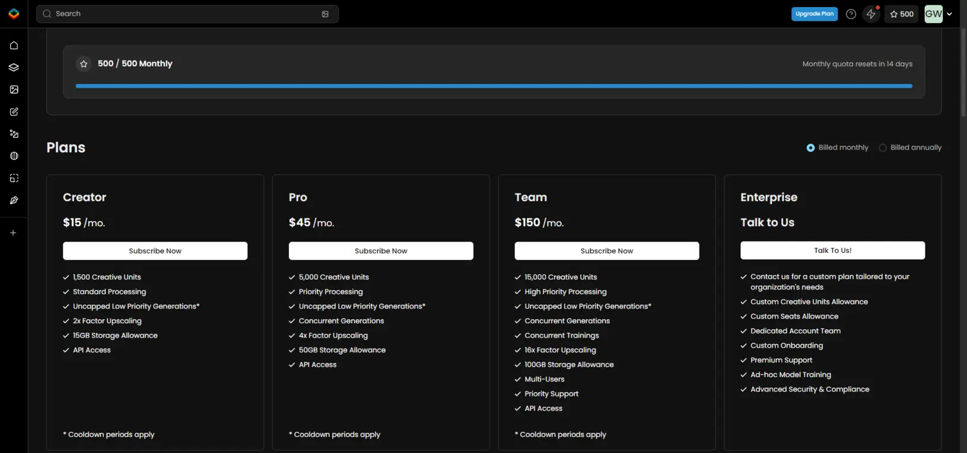Click the "Plans" heading
This screenshot has height=453, width=967.
point(66,147)
